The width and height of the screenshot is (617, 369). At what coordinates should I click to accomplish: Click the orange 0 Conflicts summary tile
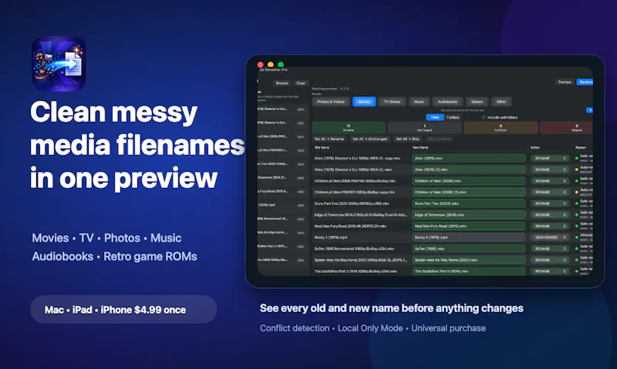501,128
